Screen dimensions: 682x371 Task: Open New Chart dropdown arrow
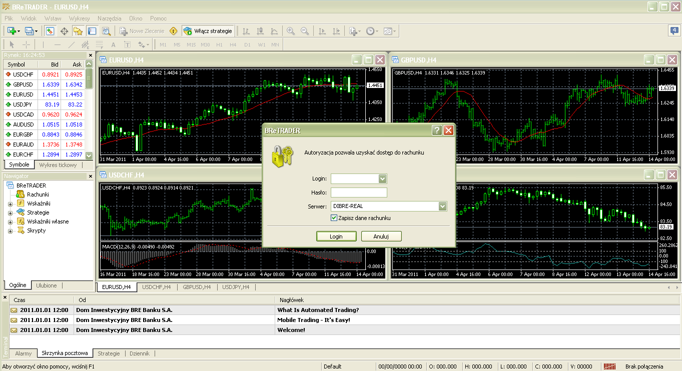pos(19,31)
